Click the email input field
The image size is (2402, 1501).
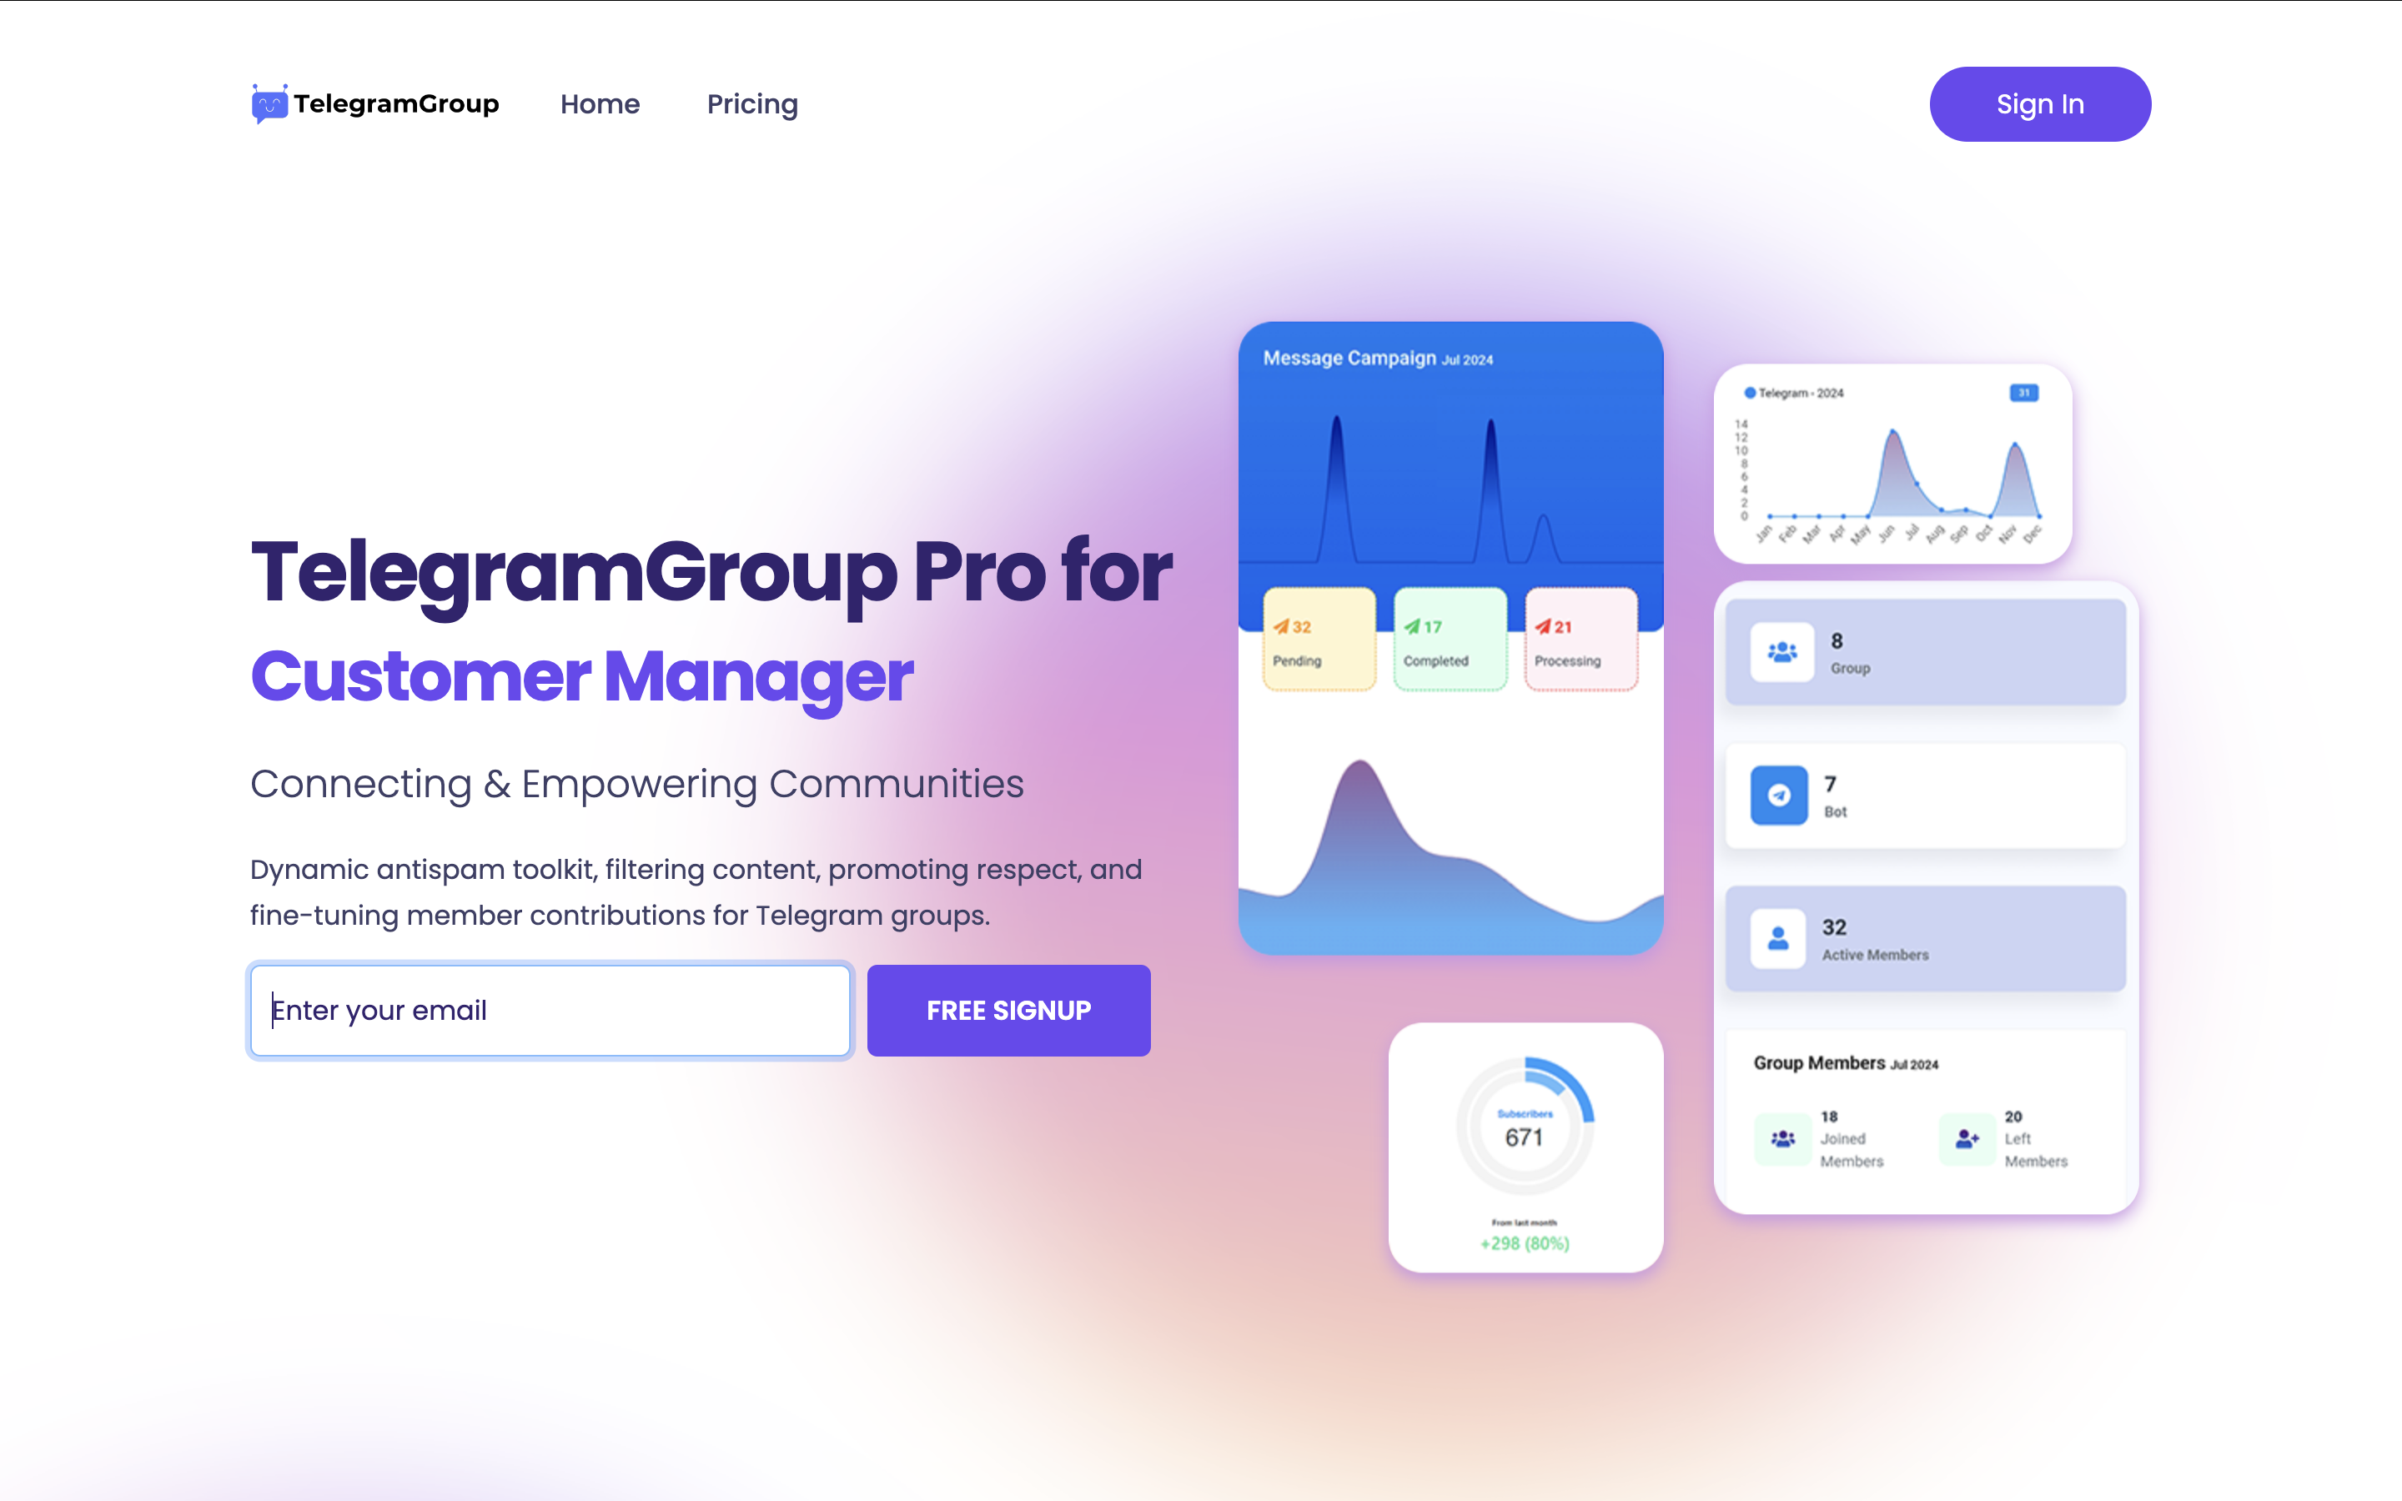pyautogui.click(x=548, y=1010)
